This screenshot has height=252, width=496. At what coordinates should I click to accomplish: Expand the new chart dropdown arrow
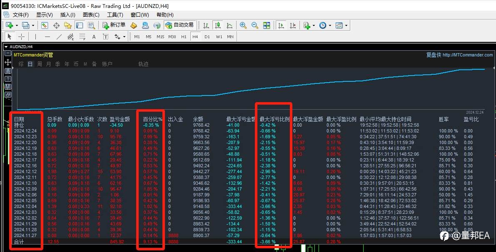coord(17,26)
